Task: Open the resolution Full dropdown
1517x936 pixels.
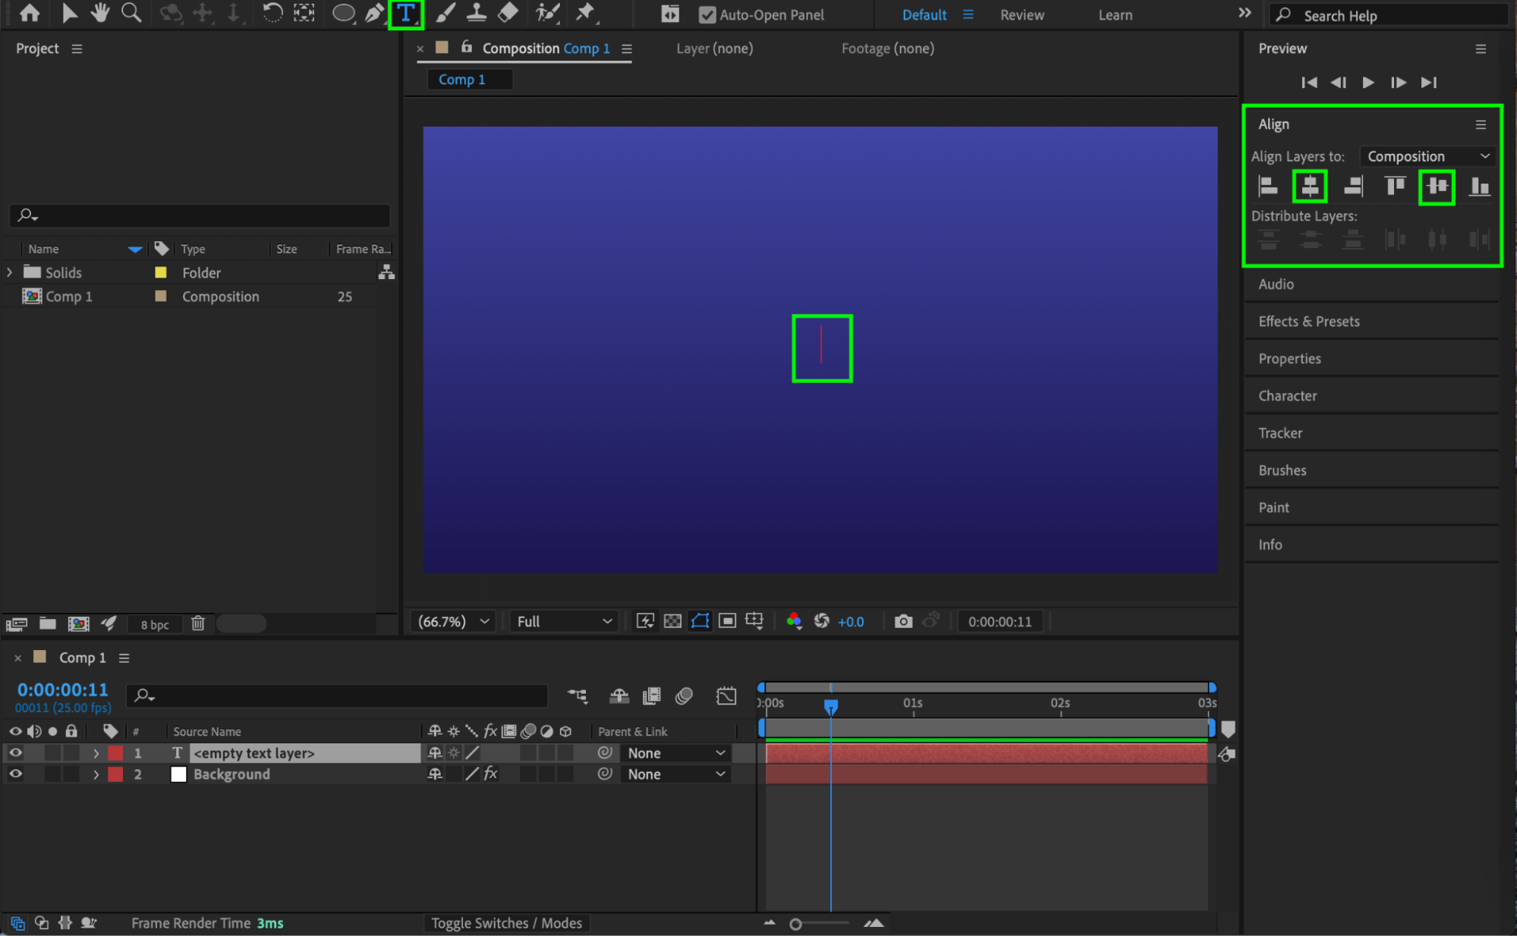Action: pos(565,621)
